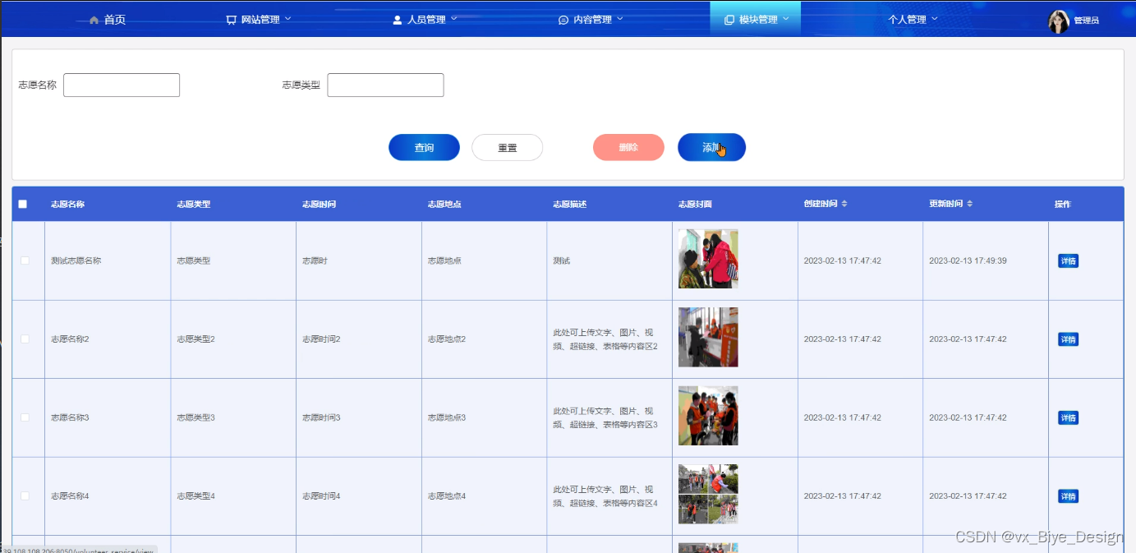The width and height of the screenshot is (1136, 553).
Task: Open 详情 for 测试志愿名称 row
Action: [1068, 261]
